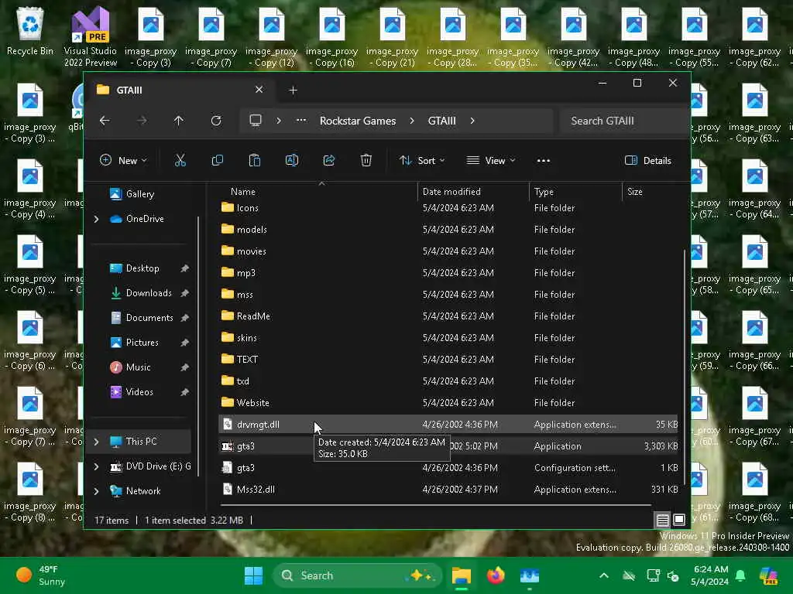Screen dimensions: 793x594
Task: Open clock showing 6:24 AM 5/4/2024
Action: (x=710, y=575)
